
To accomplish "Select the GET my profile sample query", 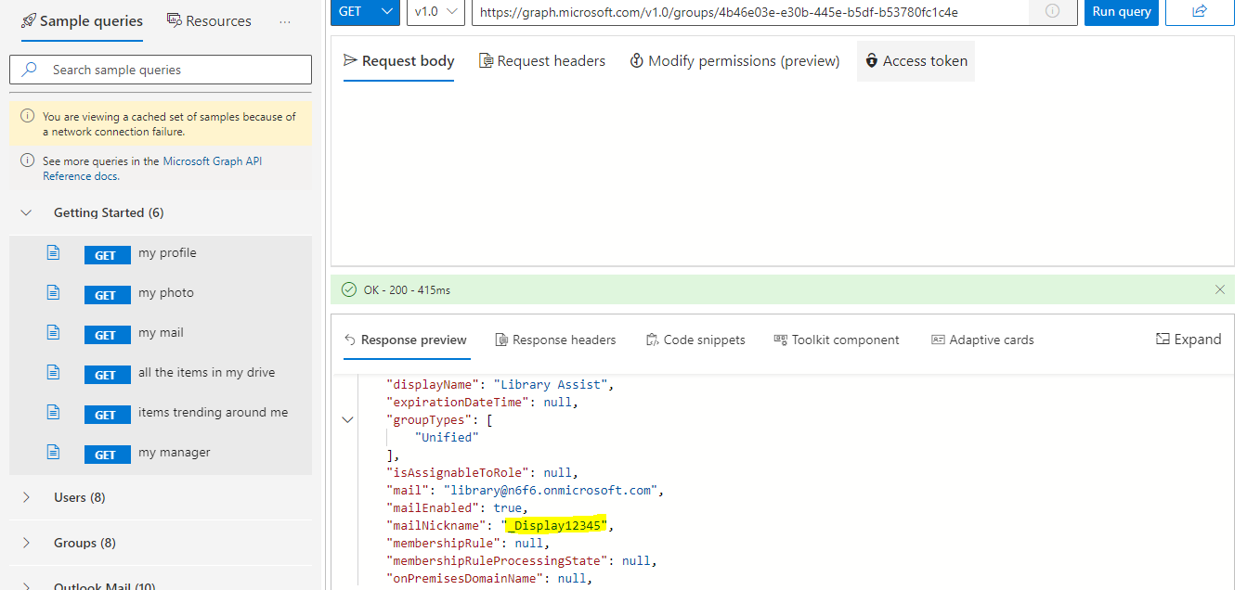I will (x=161, y=253).
